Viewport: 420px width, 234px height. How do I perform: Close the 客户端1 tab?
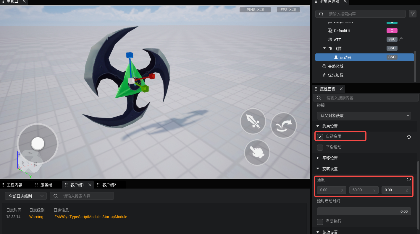click(x=90, y=185)
